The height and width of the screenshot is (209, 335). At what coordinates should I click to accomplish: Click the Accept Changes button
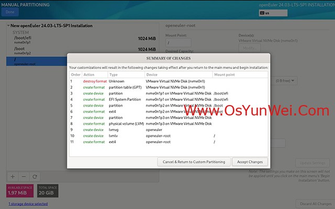(x=250, y=162)
